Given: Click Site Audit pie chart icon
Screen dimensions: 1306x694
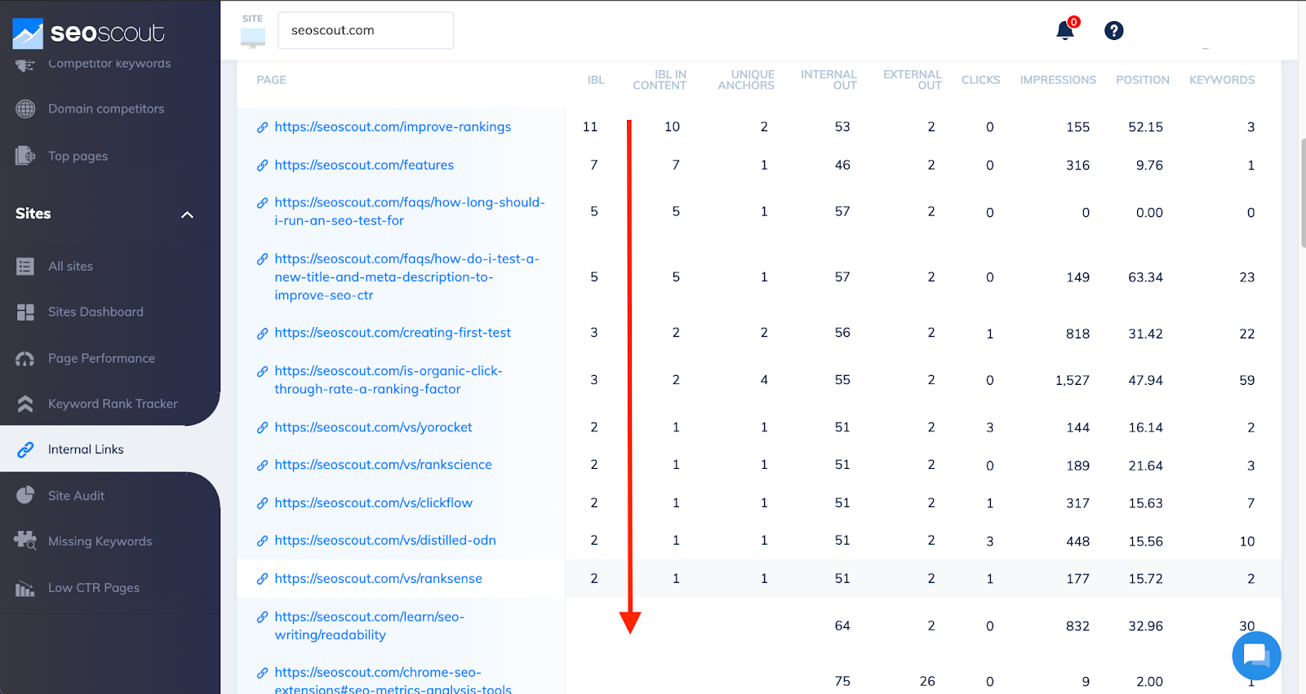Looking at the screenshot, I should point(25,495).
